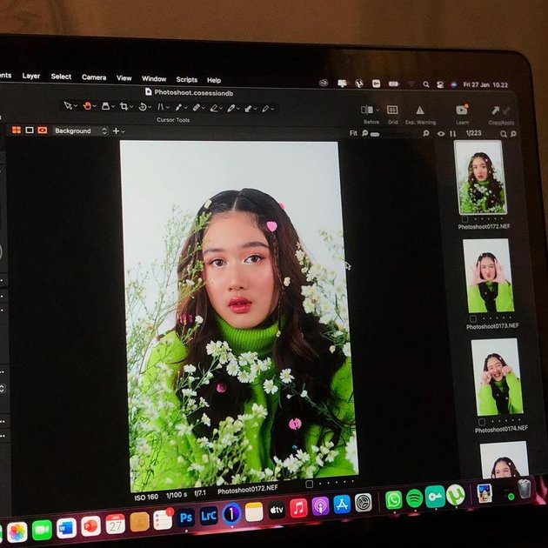Expand the Rotate tool chevron

[x=150, y=107]
